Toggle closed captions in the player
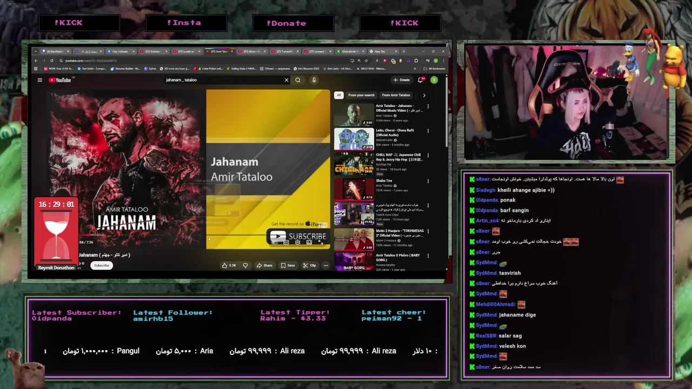Screen dimensions: 692x389 click(x=286, y=242)
